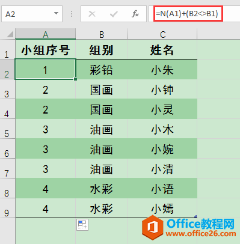The width and height of the screenshot is (240, 244).
Task: Open the Auto Fill Options button
Action: [x=82, y=225]
